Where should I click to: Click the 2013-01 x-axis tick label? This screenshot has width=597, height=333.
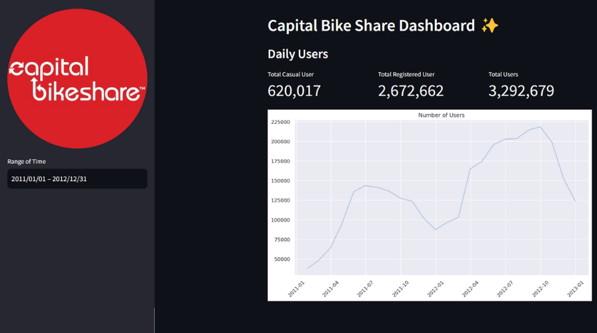click(x=575, y=289)
